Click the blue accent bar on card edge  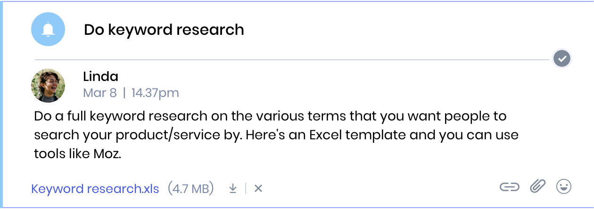point(2,104)
